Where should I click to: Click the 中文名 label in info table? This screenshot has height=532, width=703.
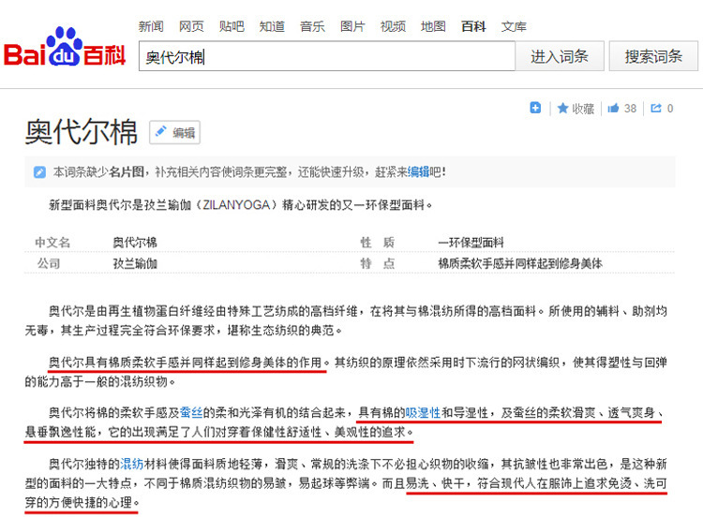coord(52,243)
